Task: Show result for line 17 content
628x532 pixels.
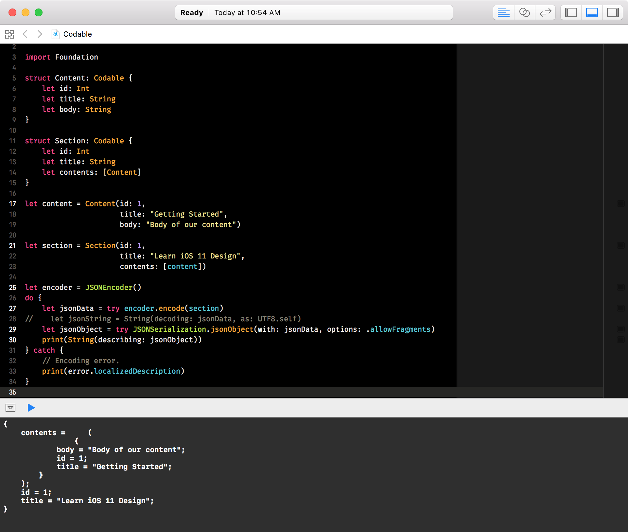Action: tap(620, 204)
